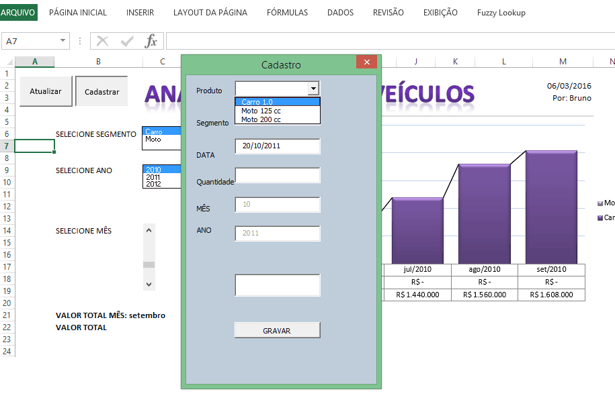Click the Select All corner above row 1

coord(8,61)
